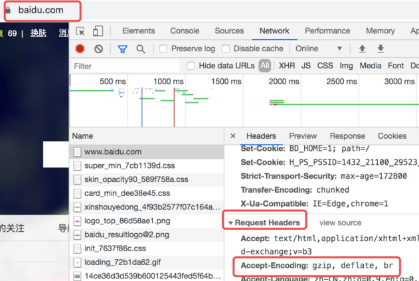
Task: Click the 换肤 link on Baidu page
Action: tap(39, 33)
